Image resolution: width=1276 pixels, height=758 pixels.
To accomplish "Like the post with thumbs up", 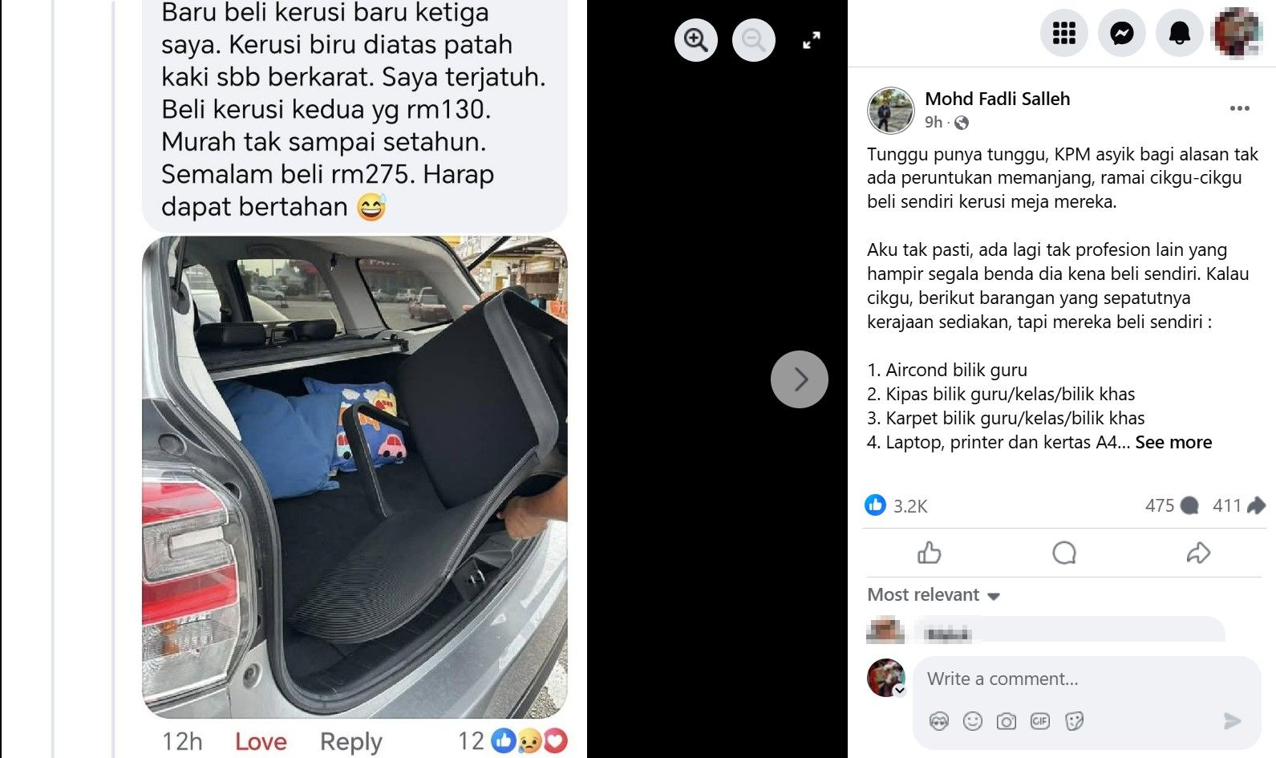I will 929,553.
